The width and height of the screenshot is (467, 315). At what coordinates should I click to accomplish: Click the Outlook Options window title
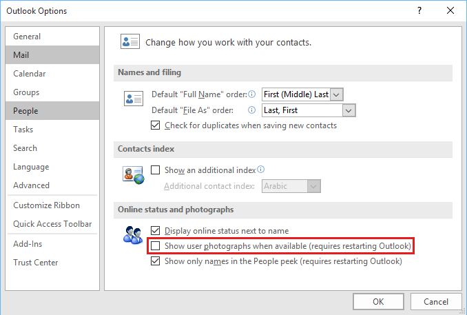click(x=37, y=11)
